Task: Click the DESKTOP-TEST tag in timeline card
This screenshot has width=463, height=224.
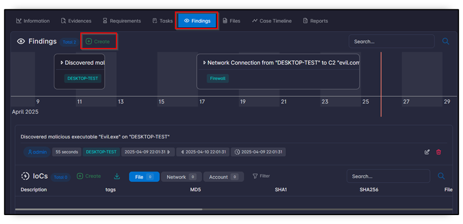Action: coord(83,79)
